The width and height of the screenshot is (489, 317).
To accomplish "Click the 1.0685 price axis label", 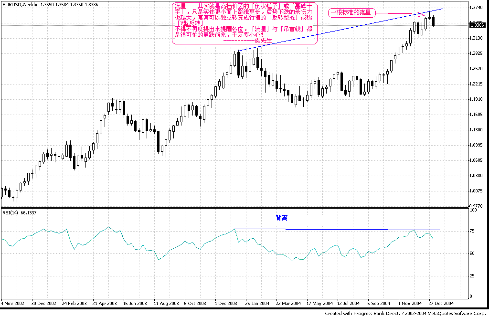I will [477, 160].
